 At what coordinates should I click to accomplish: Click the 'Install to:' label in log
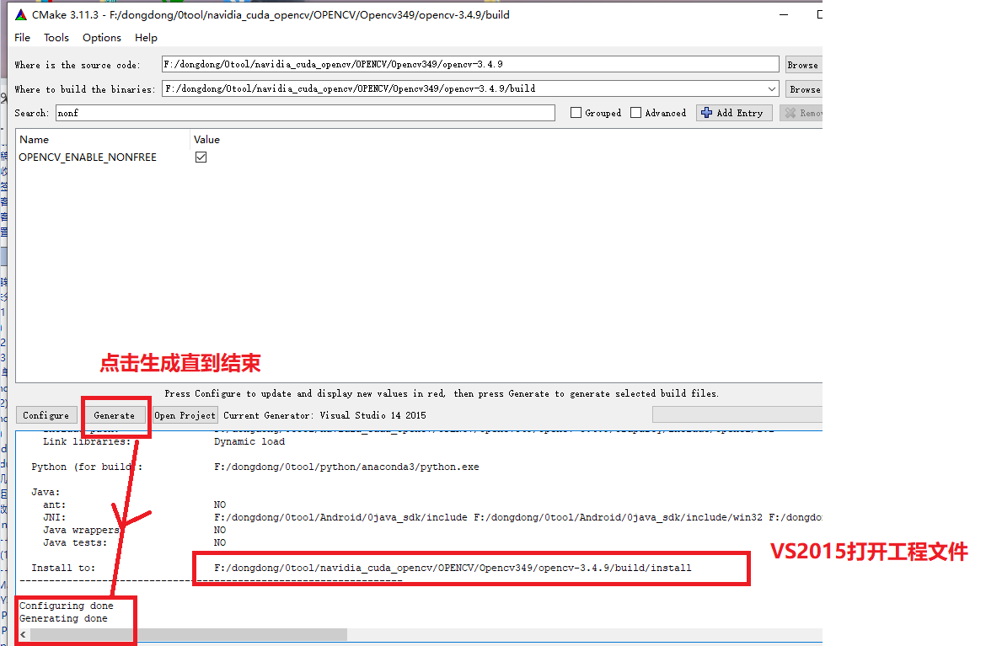(x=63, y=568)
